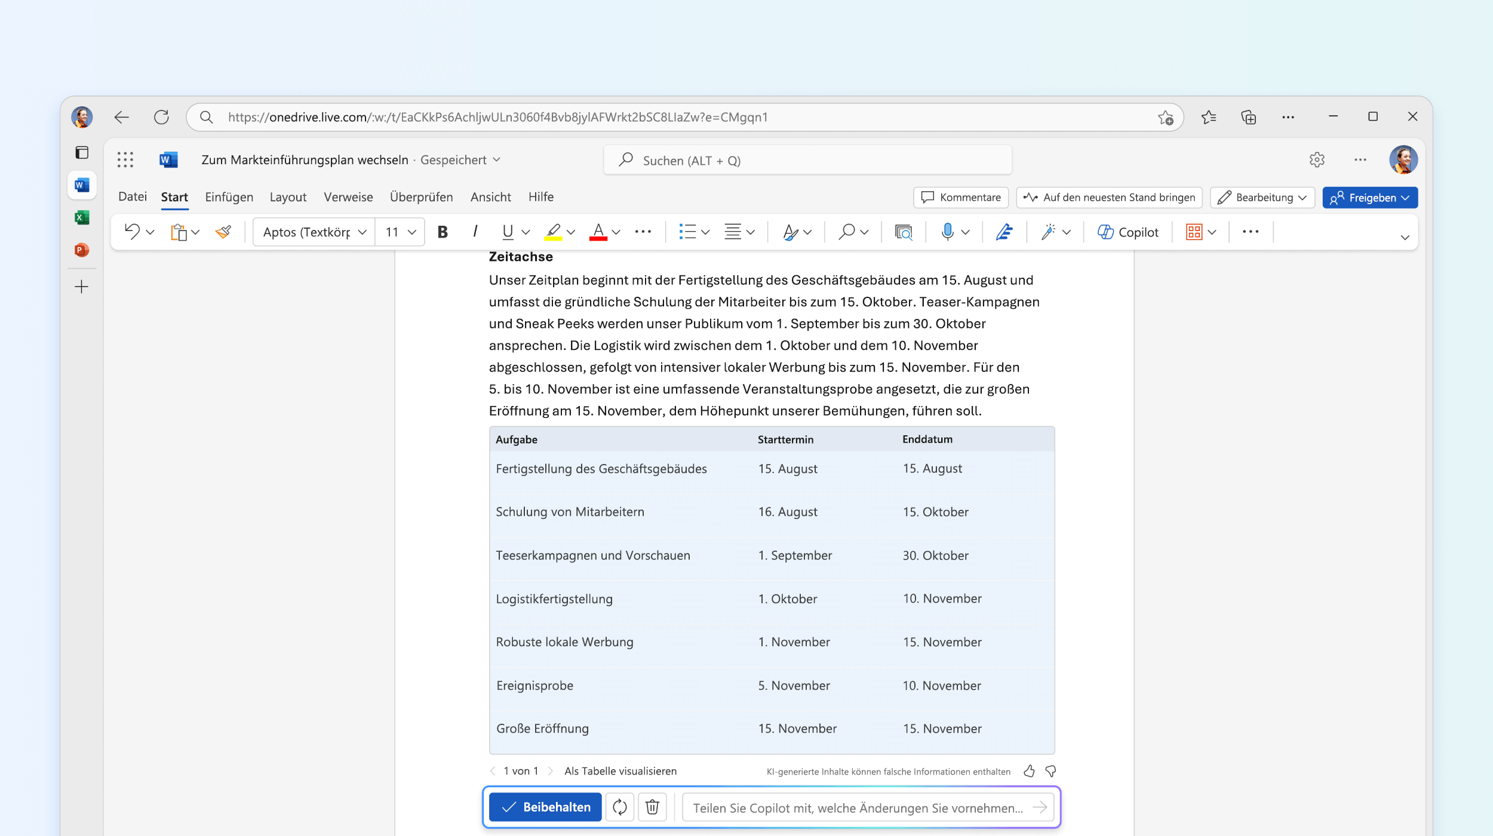This screenshot has width=1493, height=836.
Task: Go back with browser arrow
Action: tap(122, 117)
